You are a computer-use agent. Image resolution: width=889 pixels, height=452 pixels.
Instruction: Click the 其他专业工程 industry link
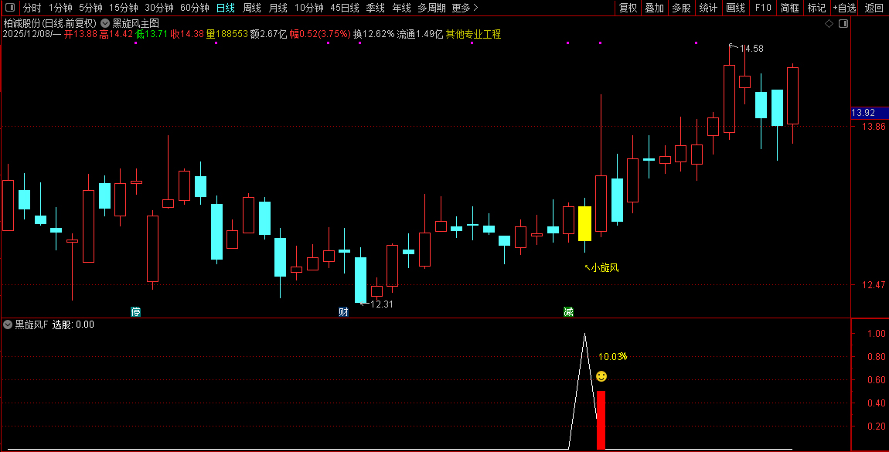(473, 34)
